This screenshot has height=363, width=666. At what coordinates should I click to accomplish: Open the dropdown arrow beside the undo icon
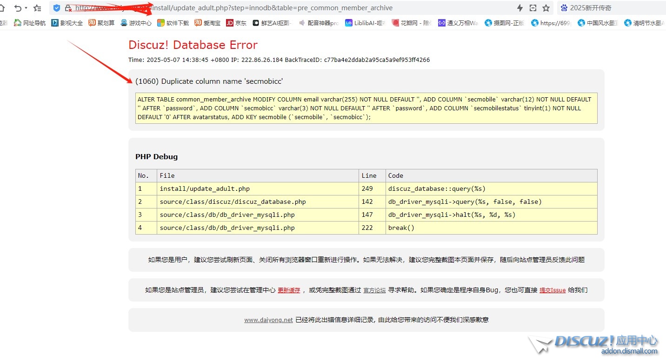point(26,8)
